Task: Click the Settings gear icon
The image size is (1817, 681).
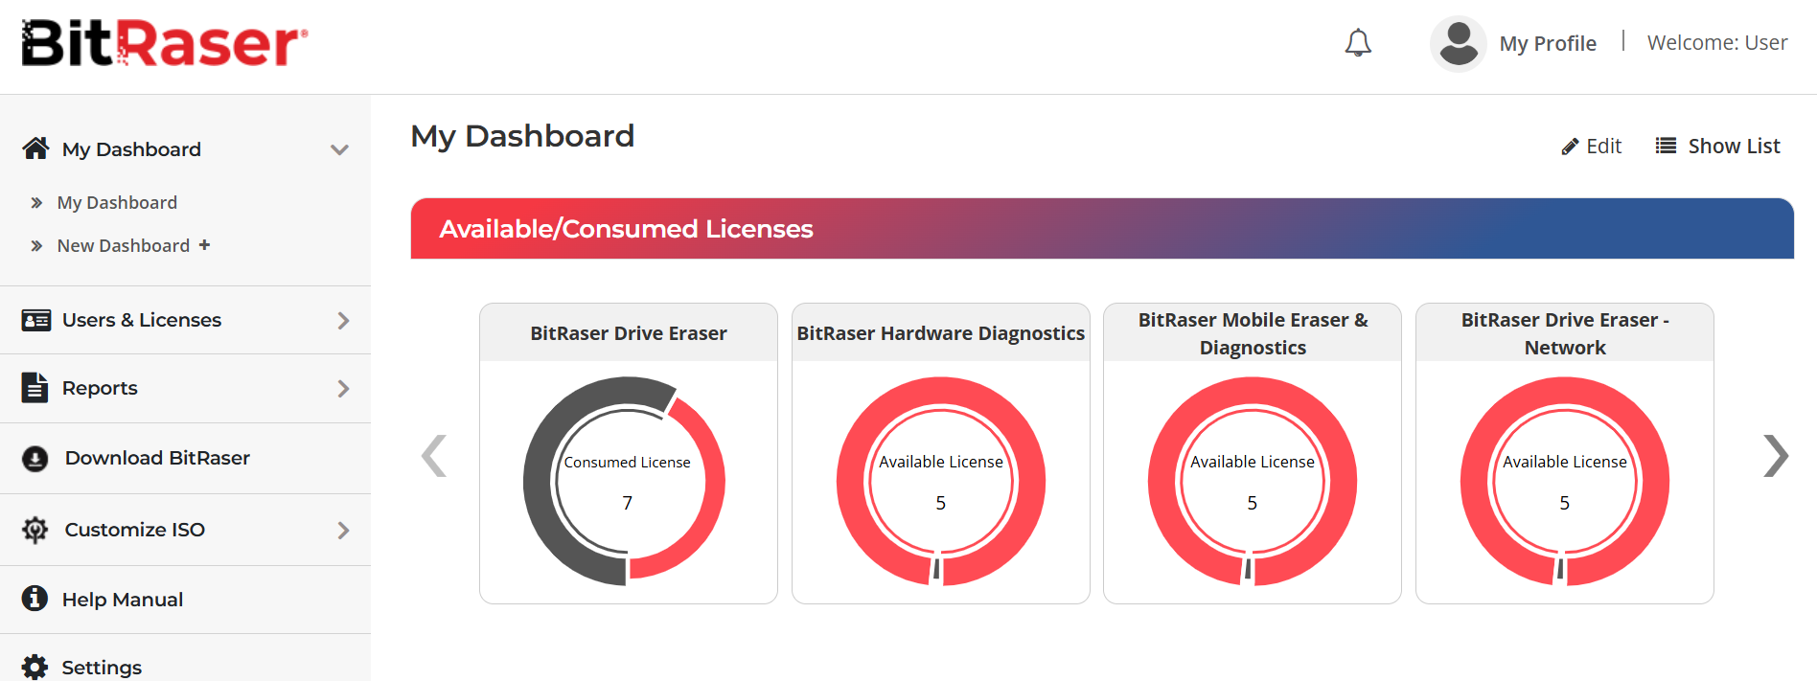Action: (x=35, y=667)
